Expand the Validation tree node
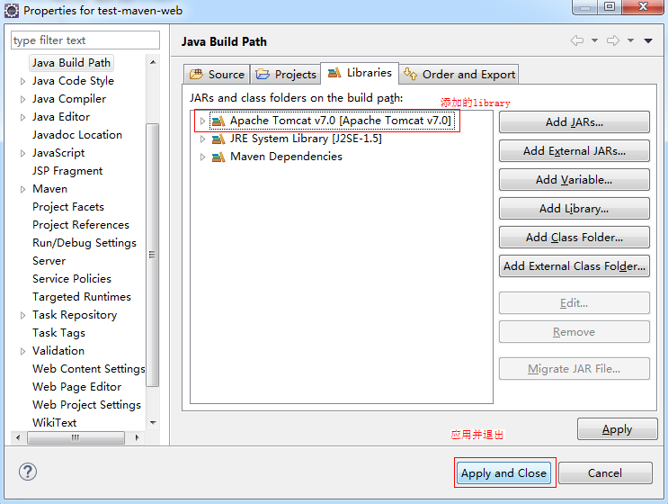Screen dimensions: 668x504 (22, 351)
